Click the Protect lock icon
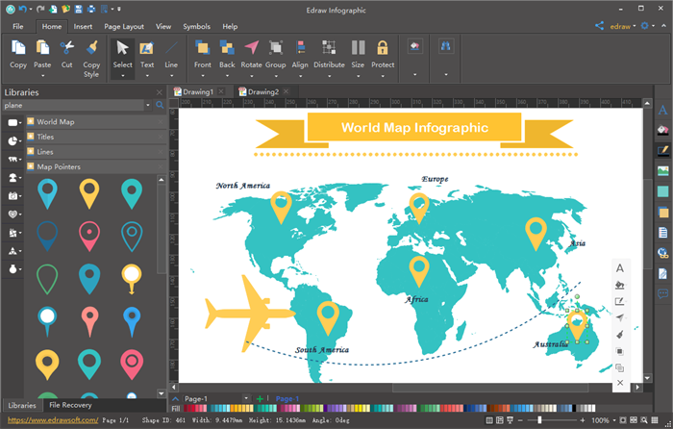This screenshot has height=429, width=673. (x=383, y=48)
